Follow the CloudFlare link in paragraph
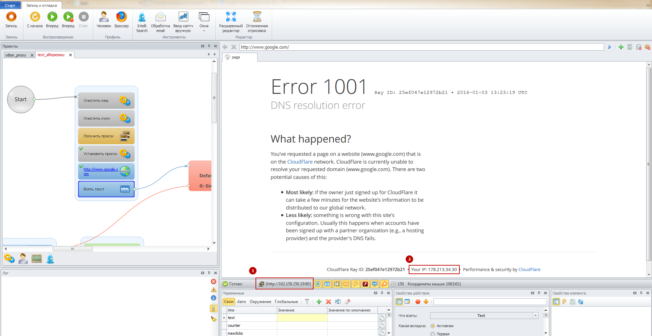Screen dimensions: 652x336 [x=300, y=162]
